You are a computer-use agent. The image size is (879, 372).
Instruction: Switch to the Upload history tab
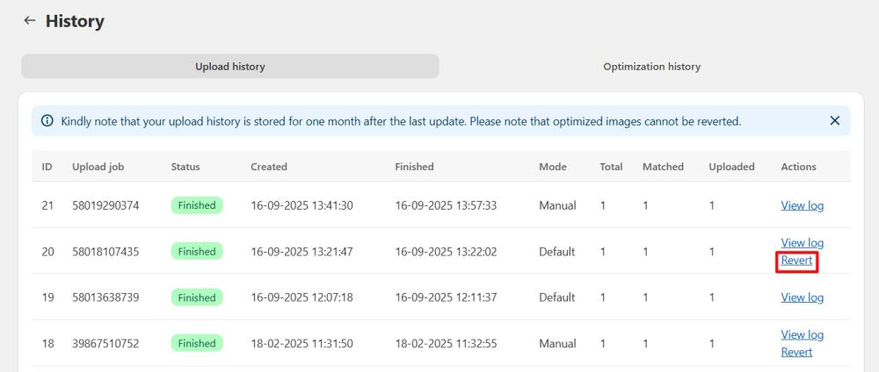[229, 67]
